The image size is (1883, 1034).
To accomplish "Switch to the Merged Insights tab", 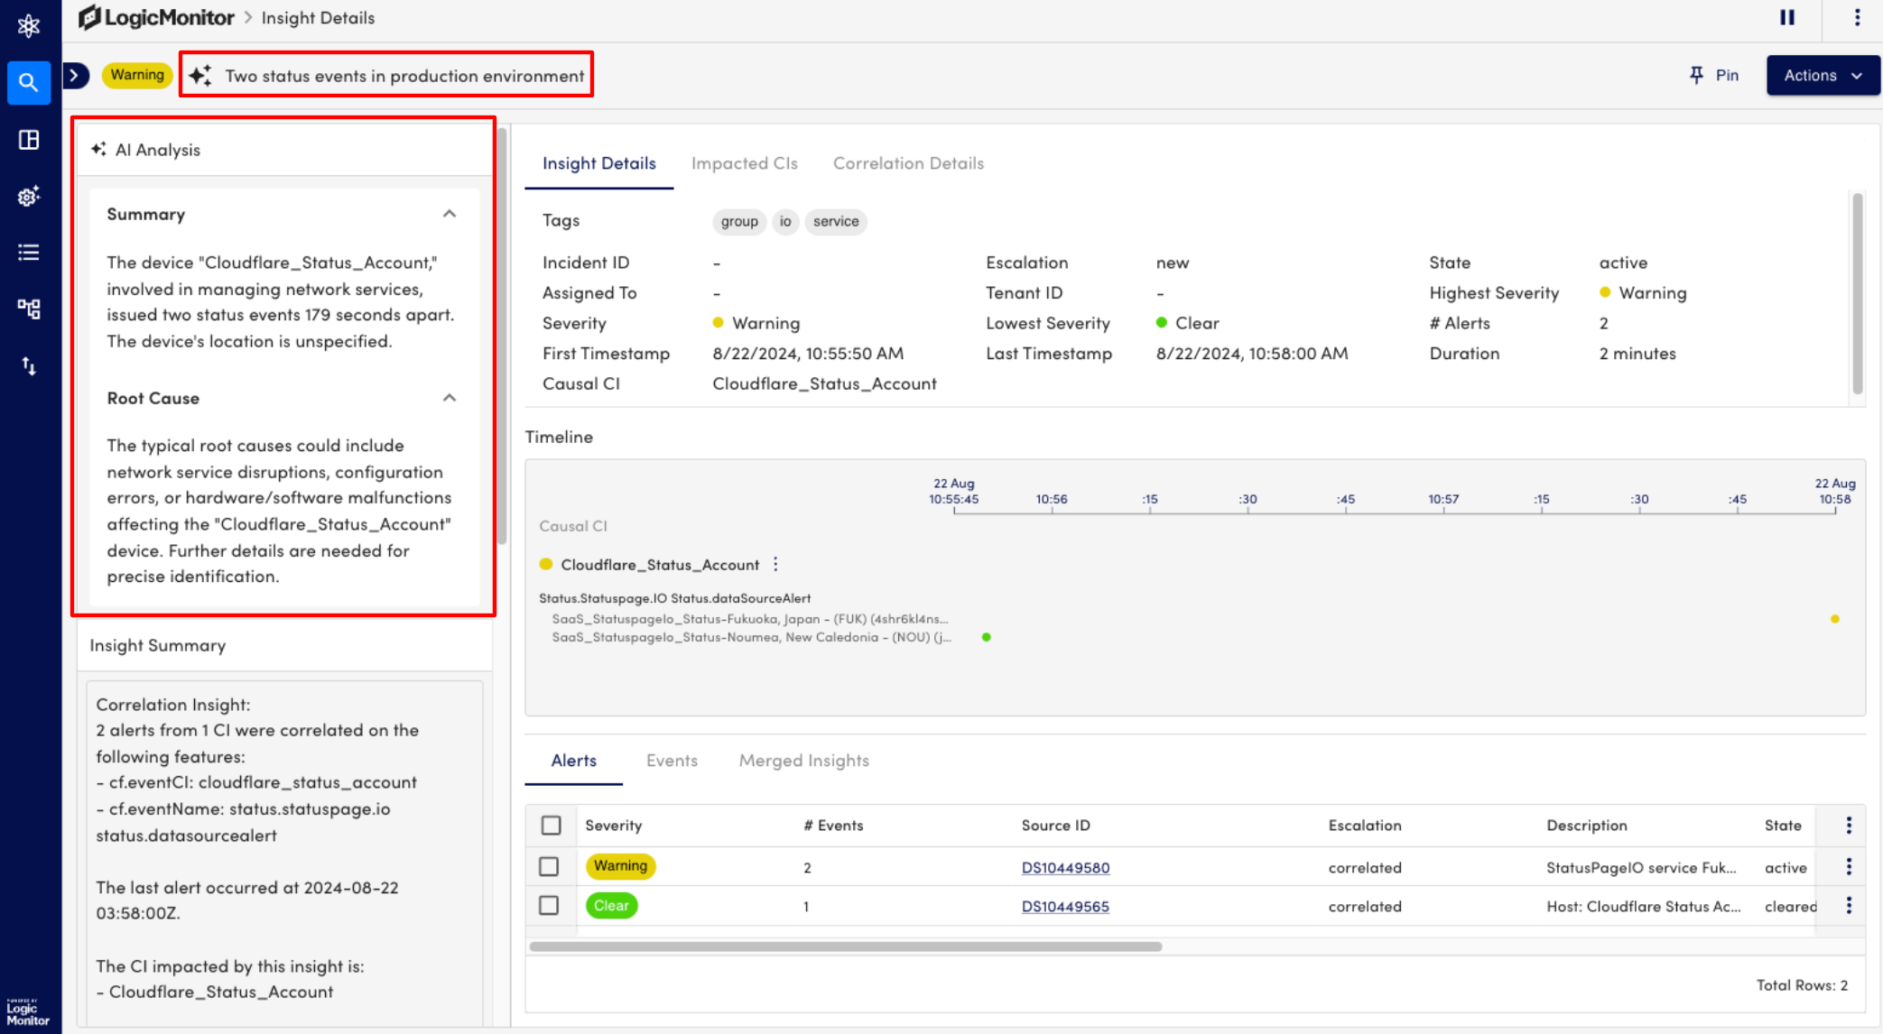I will coord(803,761).
